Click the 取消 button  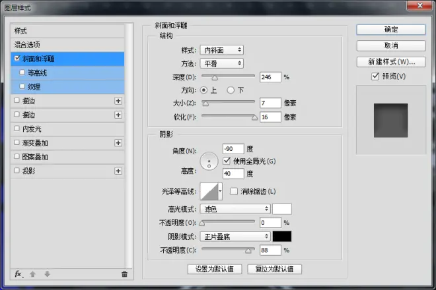pyautogui.click(x=391, y=45)
